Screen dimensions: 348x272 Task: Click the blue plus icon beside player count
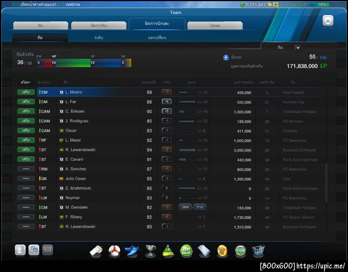[x=226, y=57]
